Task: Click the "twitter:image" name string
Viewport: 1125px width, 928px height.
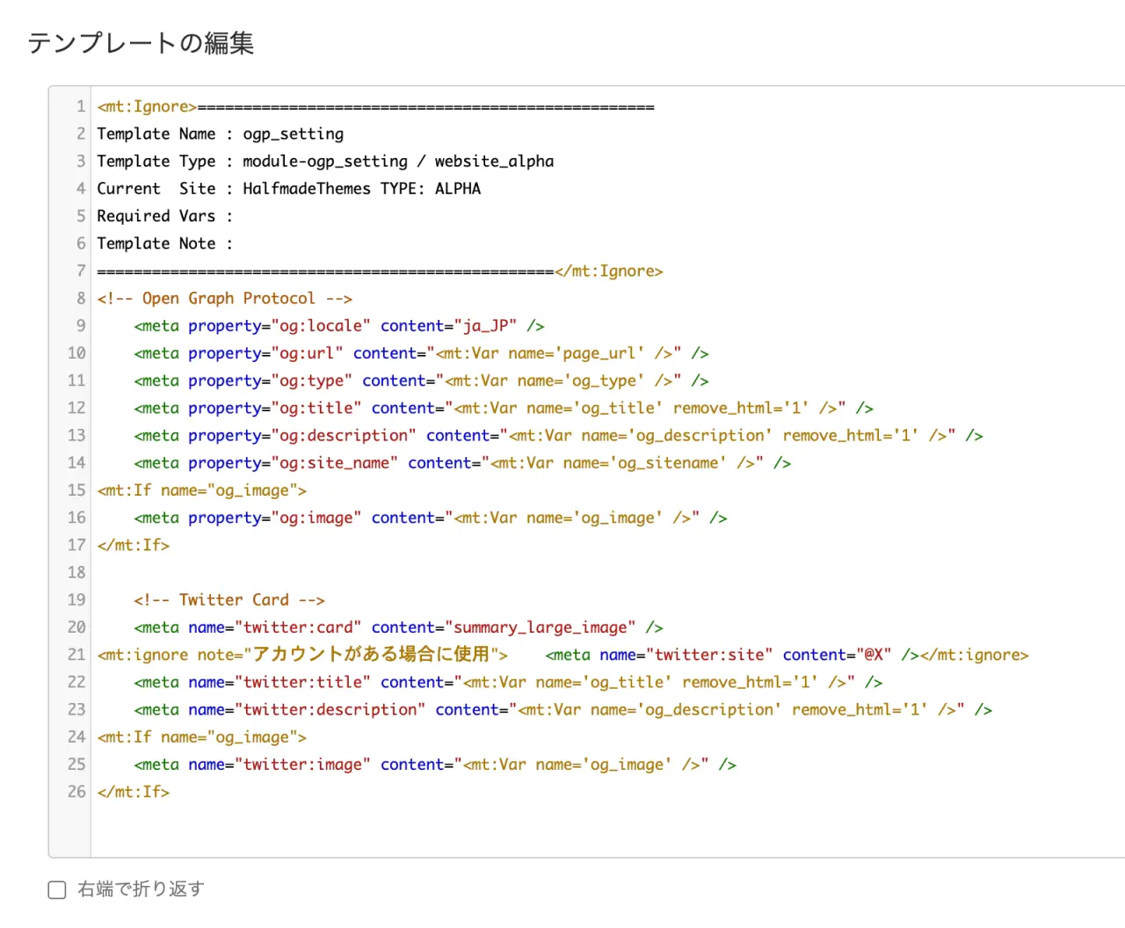Action: pyautogui.click(x=302, y=765)
